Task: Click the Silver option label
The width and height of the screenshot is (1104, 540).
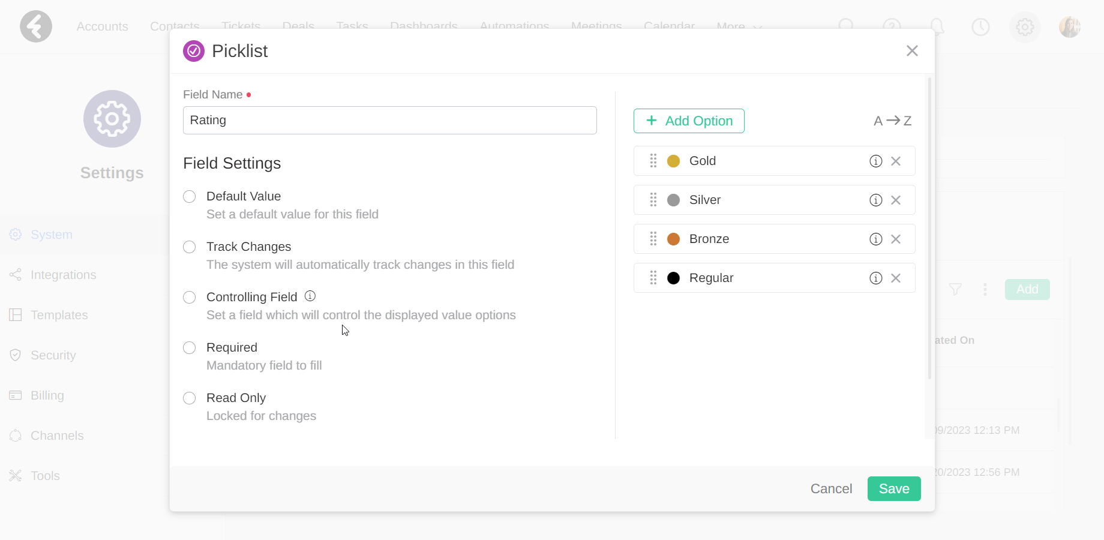Action: 705,200
